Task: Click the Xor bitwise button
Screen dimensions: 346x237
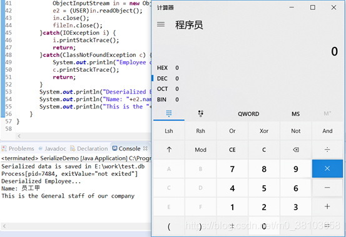Action: tap(264, 131)
